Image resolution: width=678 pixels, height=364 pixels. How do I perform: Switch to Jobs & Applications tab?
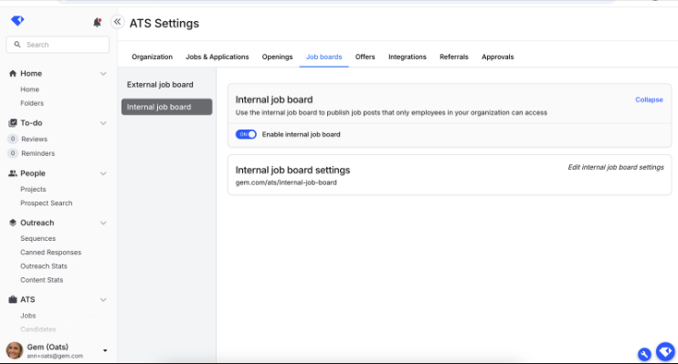click(x=217, y=57)
